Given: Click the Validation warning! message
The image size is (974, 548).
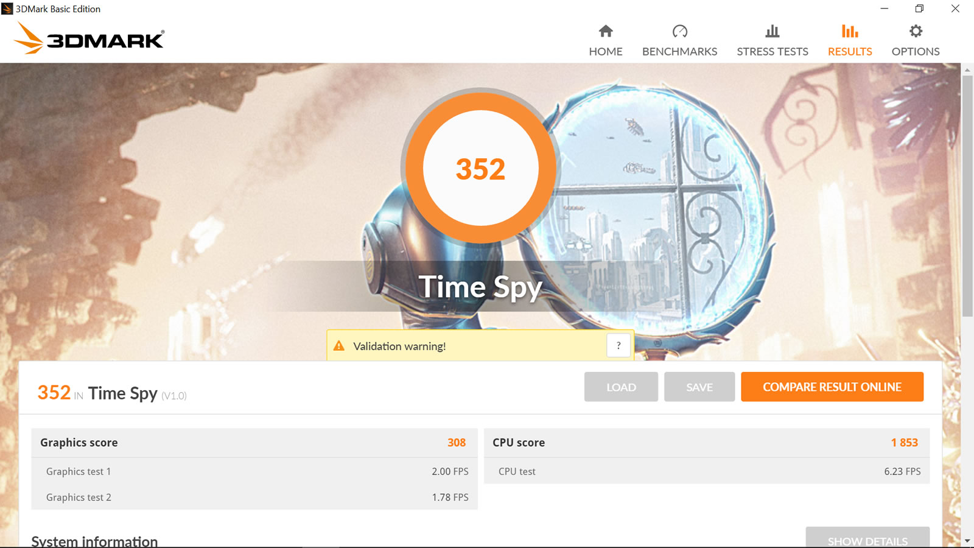Looking at the screenshot, I should pyautogui.click(x=399, y=346).
